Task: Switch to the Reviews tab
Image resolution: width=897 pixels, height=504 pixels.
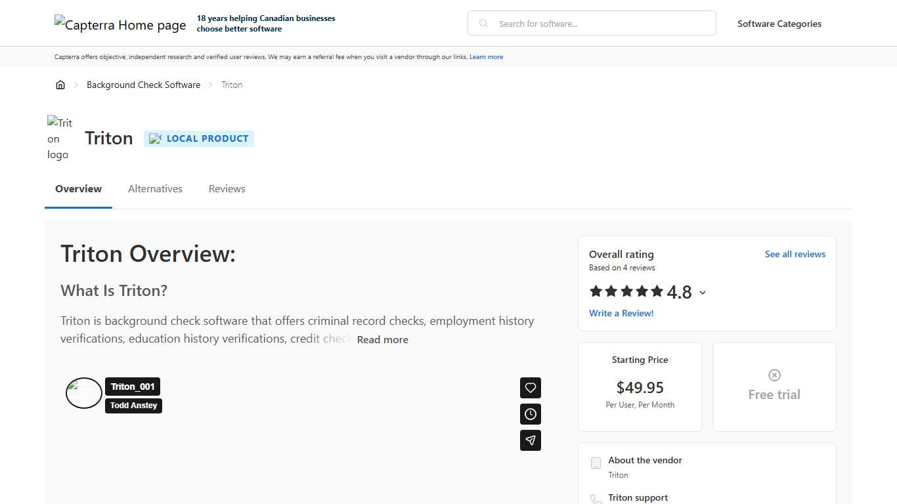Action: tap(227, 188)
